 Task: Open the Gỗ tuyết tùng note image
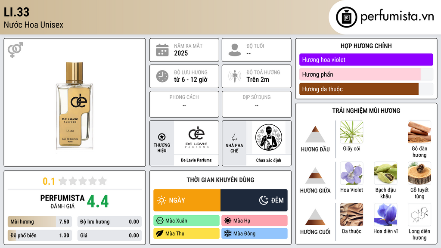419,173
